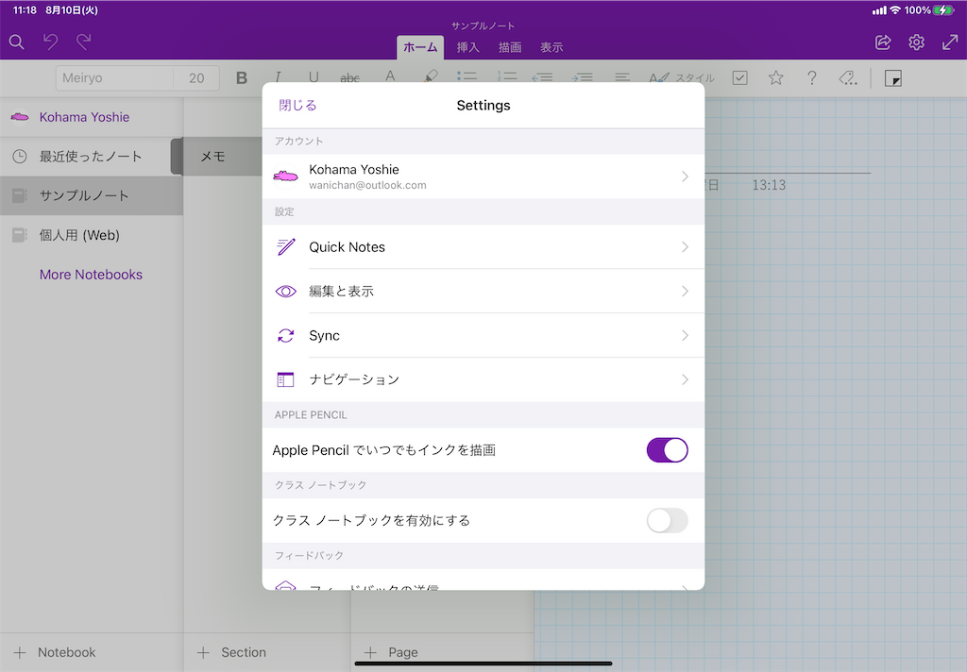The width and height of the screenshot is (967, 672).
Task: Click the Wi-Fi status icon
Action: (x=895, y=9)
